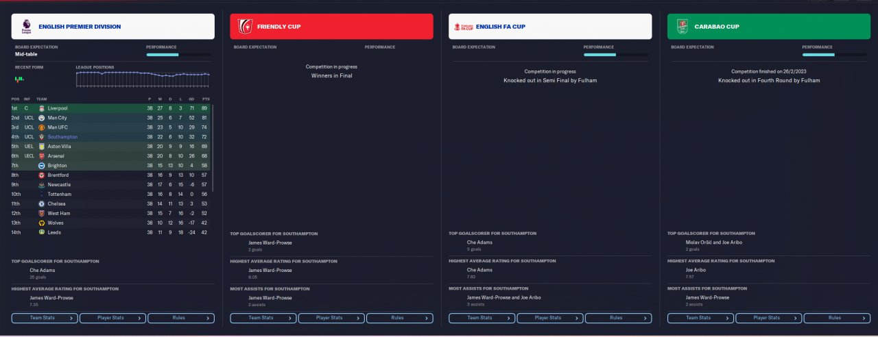Open Player Stats for Carabao Cup

[769, 318]
